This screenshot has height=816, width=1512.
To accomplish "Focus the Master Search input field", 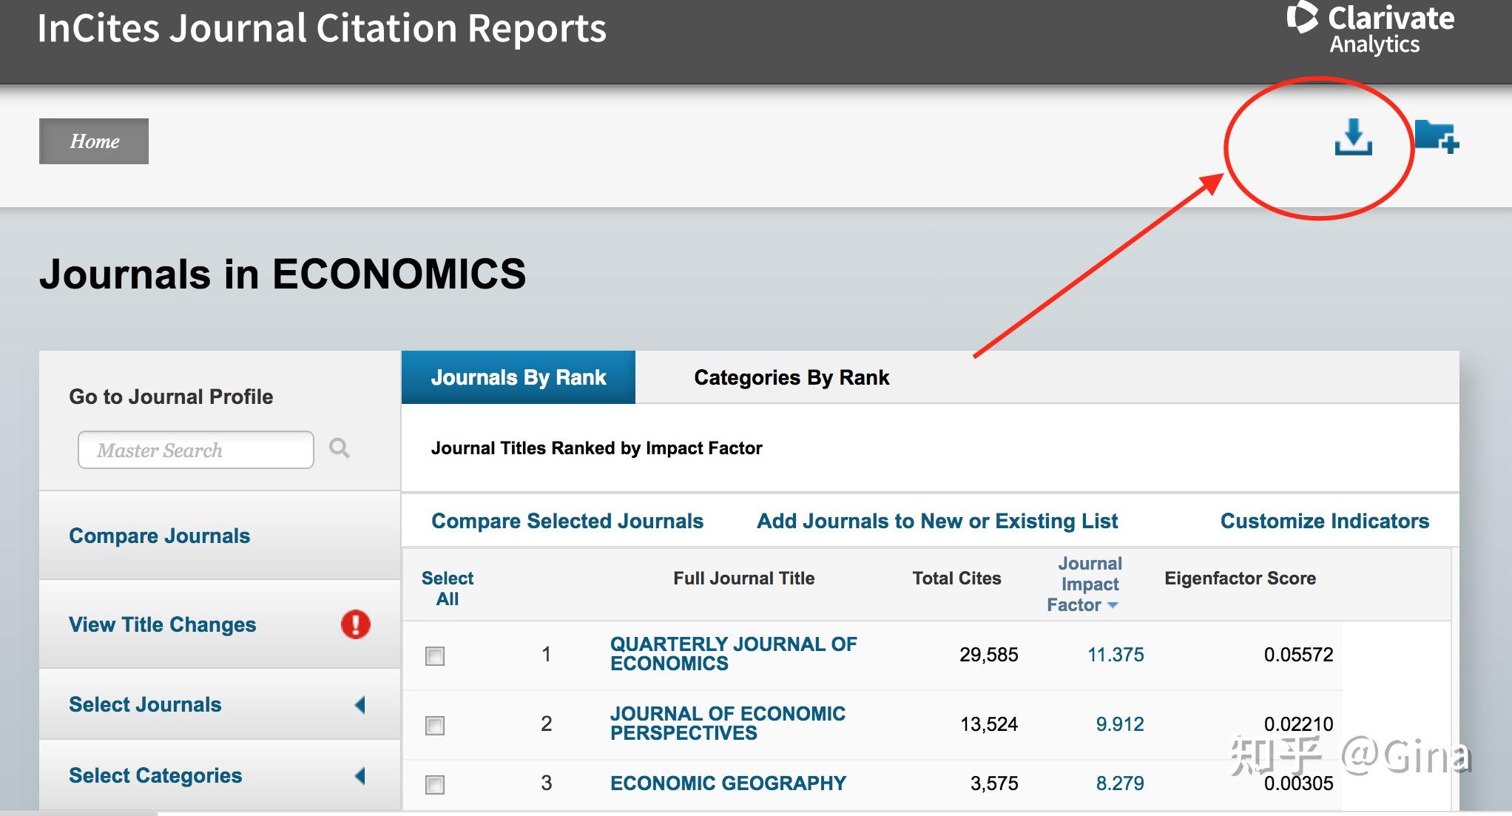I will 195,450.
